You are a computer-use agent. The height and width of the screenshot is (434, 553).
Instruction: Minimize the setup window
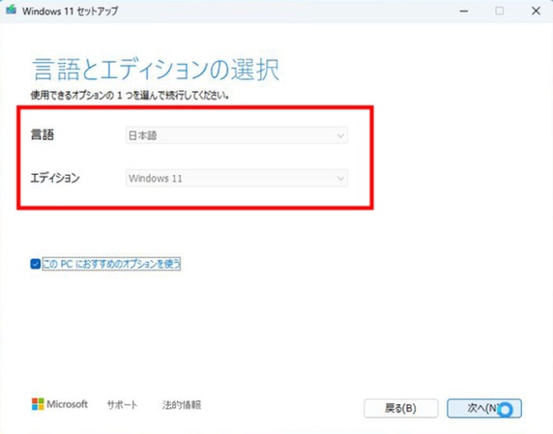click(x=464, y=11)
